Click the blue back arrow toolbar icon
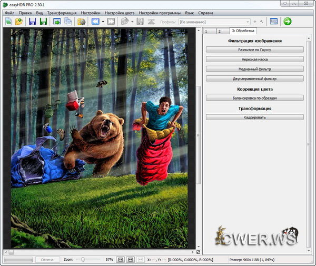The image size is (316, 266). 95,22
